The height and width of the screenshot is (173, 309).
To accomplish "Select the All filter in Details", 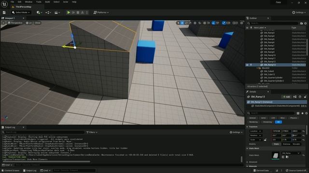I will (x=278, y=122).
